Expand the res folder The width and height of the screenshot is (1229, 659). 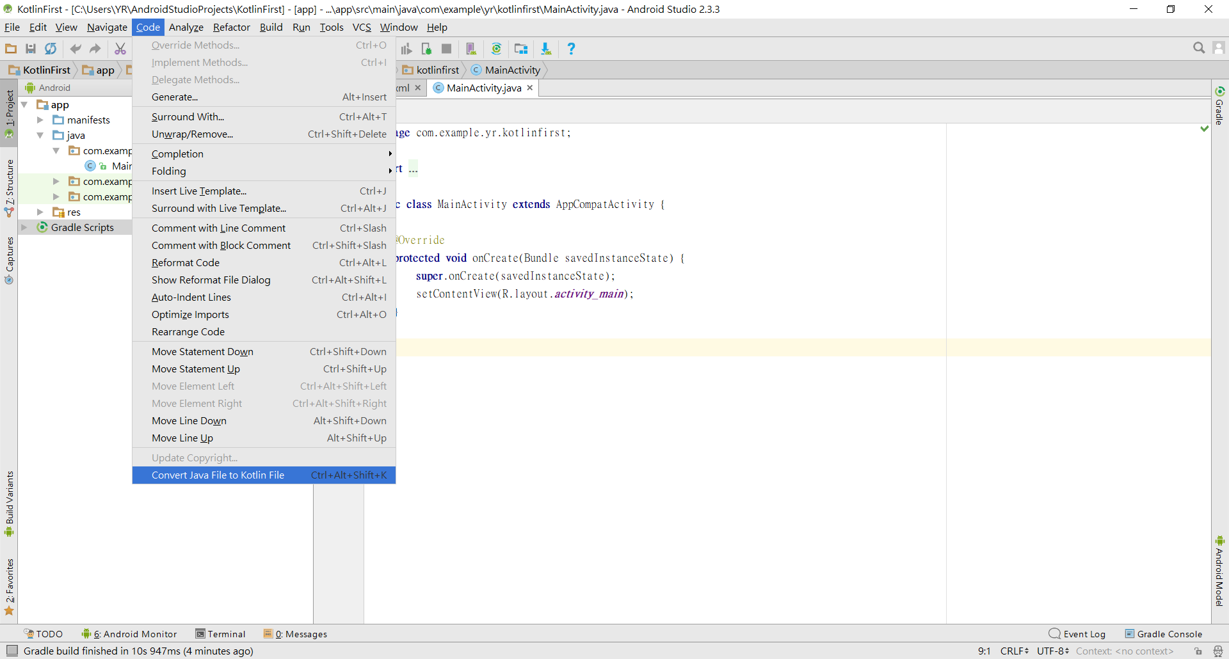coord(40,212)
